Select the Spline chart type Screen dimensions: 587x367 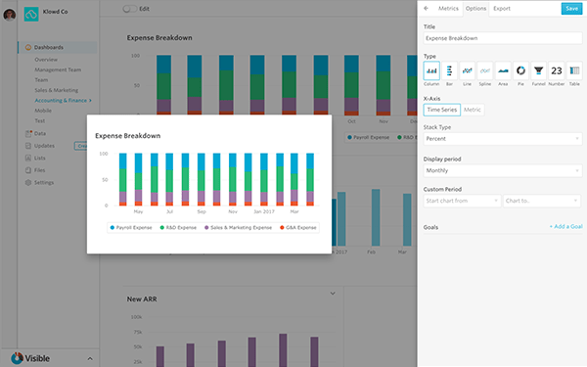click(x=485, y=70)
